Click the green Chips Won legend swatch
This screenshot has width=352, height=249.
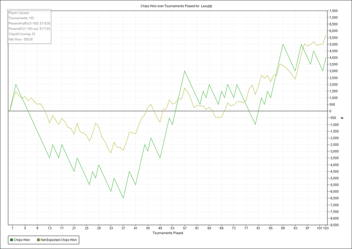[x=12, y=240]
